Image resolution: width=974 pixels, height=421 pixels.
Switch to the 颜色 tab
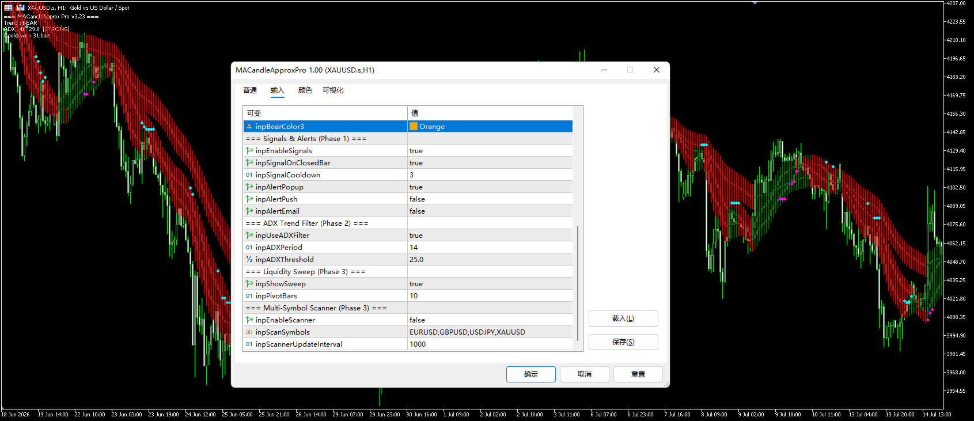(305, 90)
